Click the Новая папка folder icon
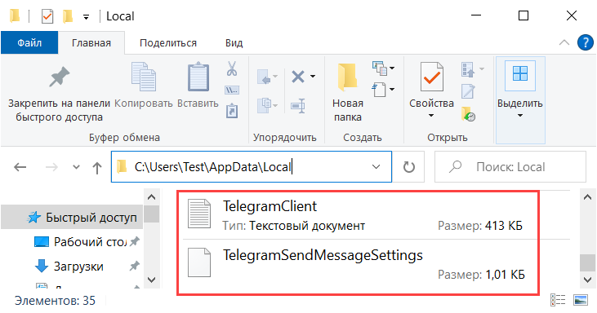The height and width of the screenshot is (313, 597). pyautogui.click(x=347, y=77)
